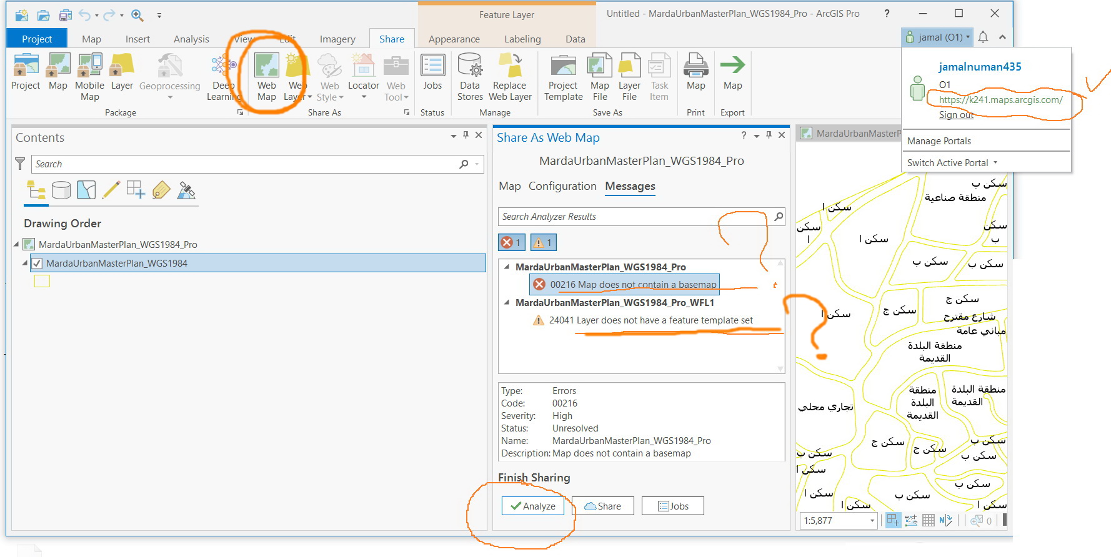Screen dimensions: 1111x557
Task: Select List By Selection icon
Action: [86, 190]
